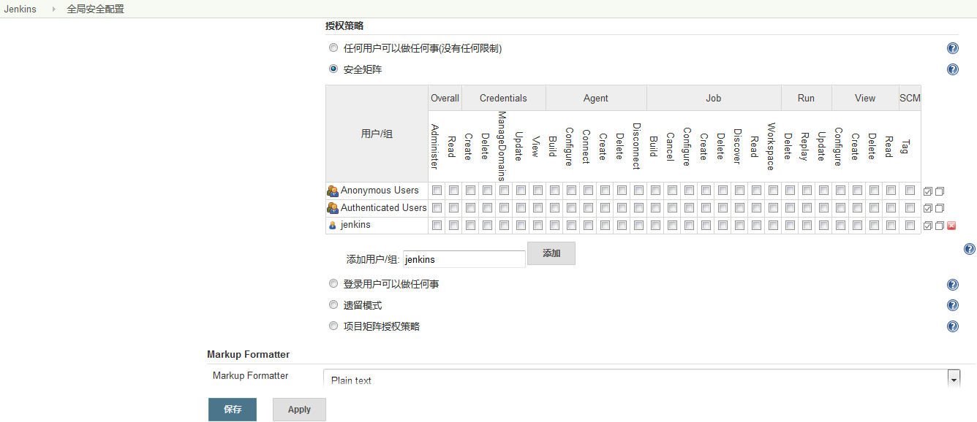977x422 pixels.
Task: Check Run Replay for Authenticated Users
Action: click(807, 208)
